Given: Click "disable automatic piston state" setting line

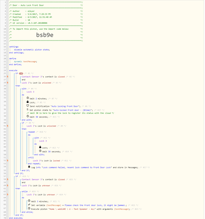Looking at the screenshot, I should [32, 49].
